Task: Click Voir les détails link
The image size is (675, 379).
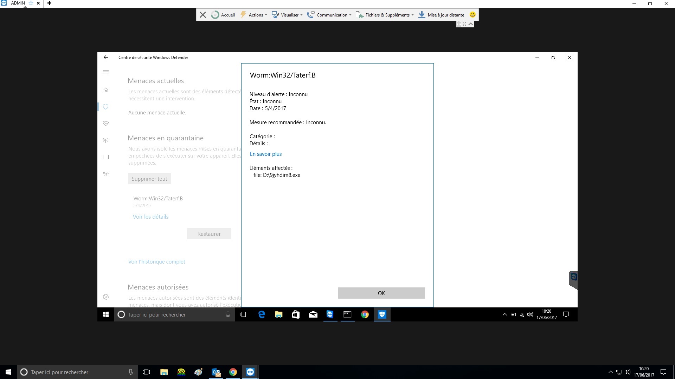Action: (x=150, y=217)
